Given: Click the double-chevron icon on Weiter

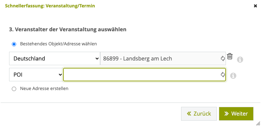Looking at the screenshot, I should pos(226,114).
